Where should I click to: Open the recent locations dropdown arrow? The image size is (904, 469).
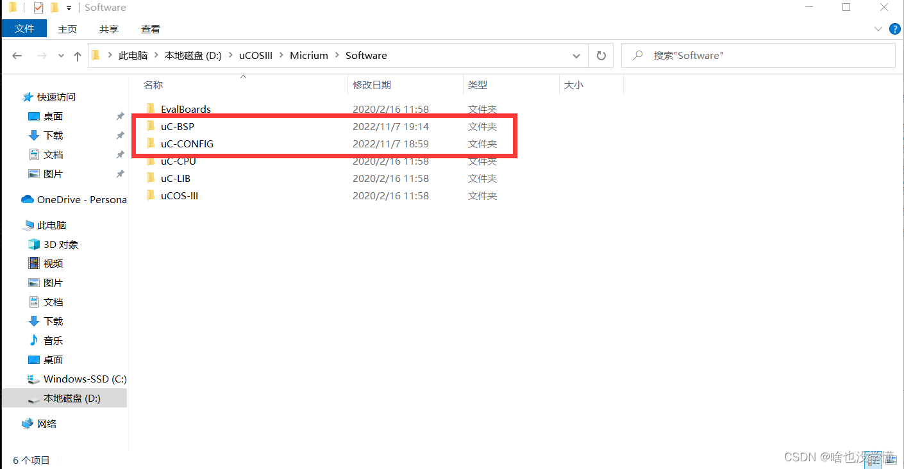pos(62,56)
